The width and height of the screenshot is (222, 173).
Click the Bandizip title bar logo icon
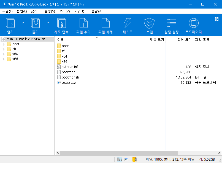pos(5,4)
